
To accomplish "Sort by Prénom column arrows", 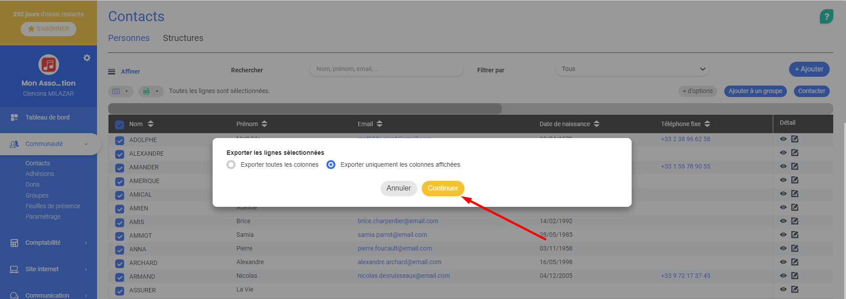I will [x=264, y=124].
